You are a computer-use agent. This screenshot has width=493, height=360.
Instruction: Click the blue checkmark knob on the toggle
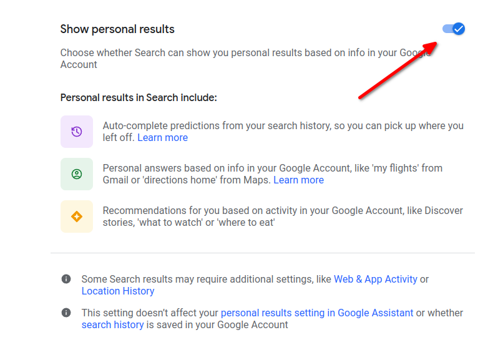click(459, 29)
